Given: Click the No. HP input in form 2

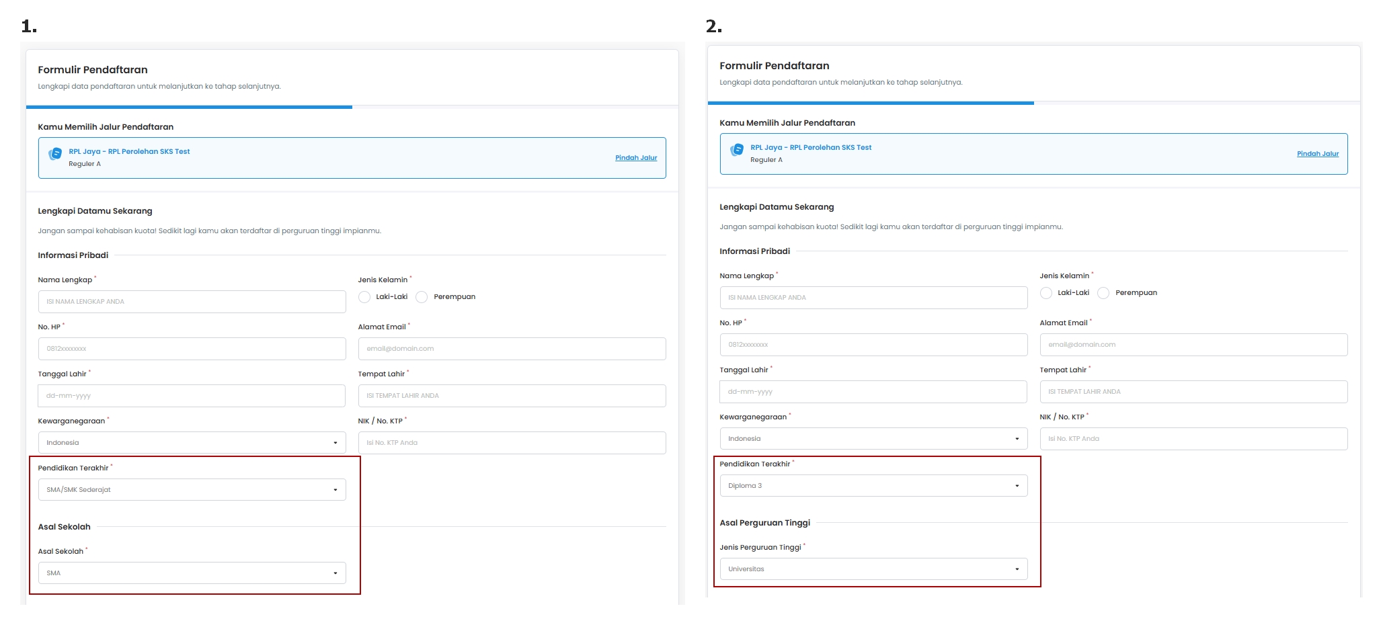Looking at the screenshot, I should (873, 345).
